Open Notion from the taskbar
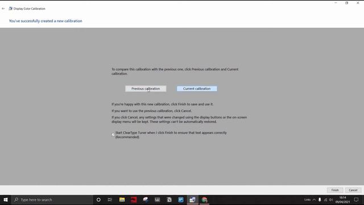364x205 pixels. [x=169, y=200]
